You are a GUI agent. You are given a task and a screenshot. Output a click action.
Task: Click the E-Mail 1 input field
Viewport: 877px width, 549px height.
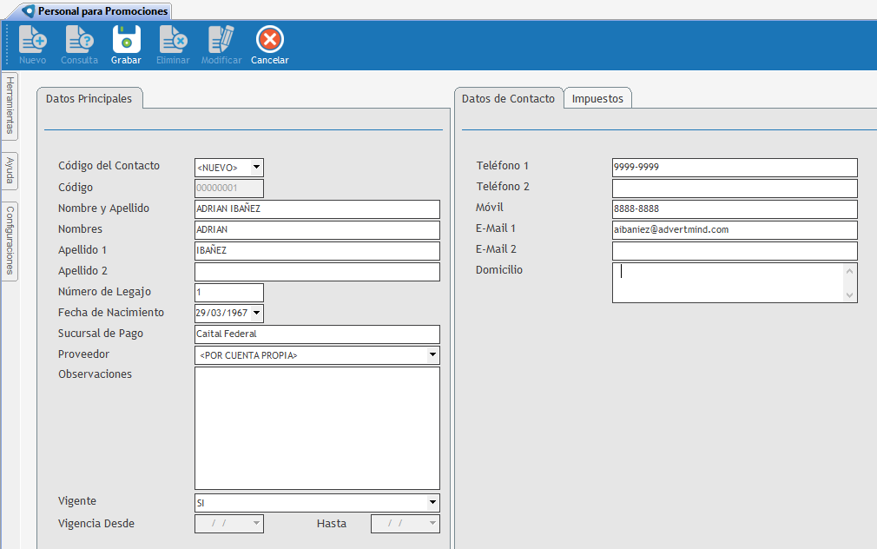(x=734, y=230)
